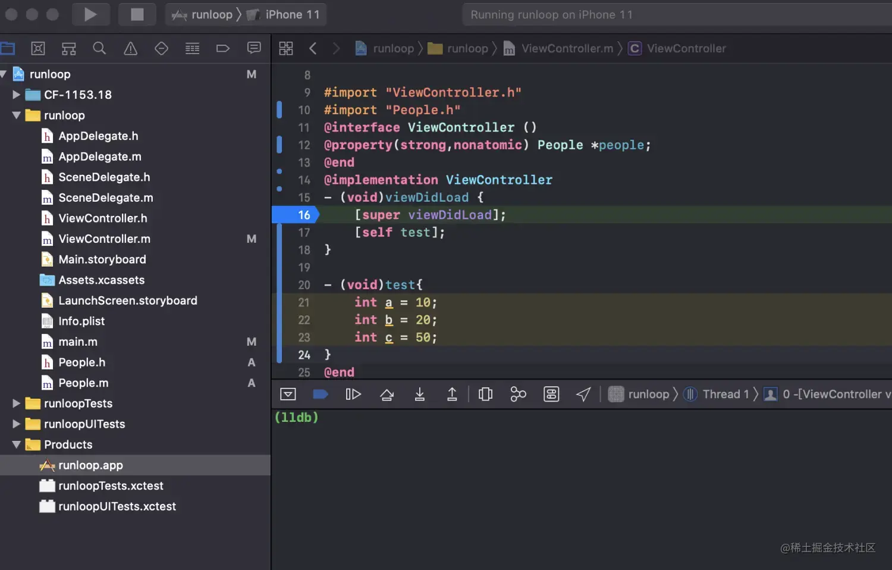Collapse the root runloop project

[x=4, y=74]
